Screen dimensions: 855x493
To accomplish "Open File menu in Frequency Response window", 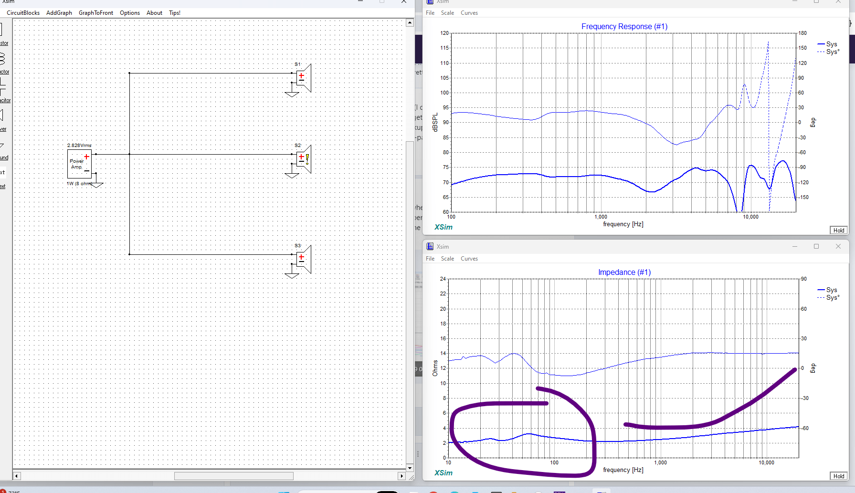I will click(430, 13).
